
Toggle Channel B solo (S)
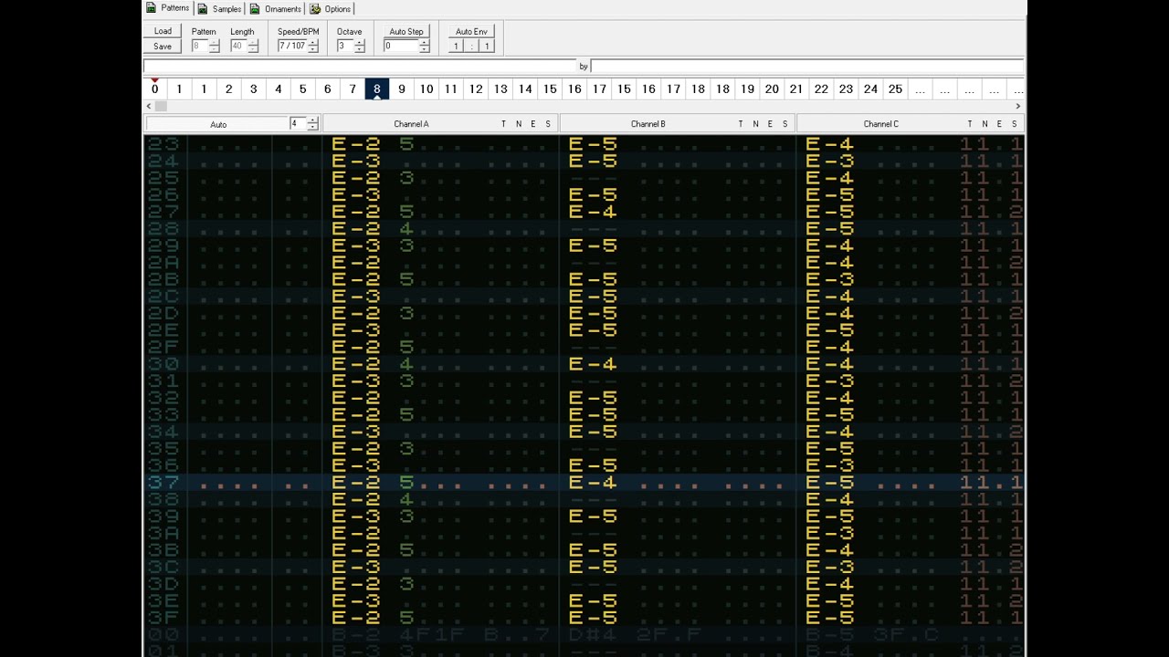click(x=785, y=124)
